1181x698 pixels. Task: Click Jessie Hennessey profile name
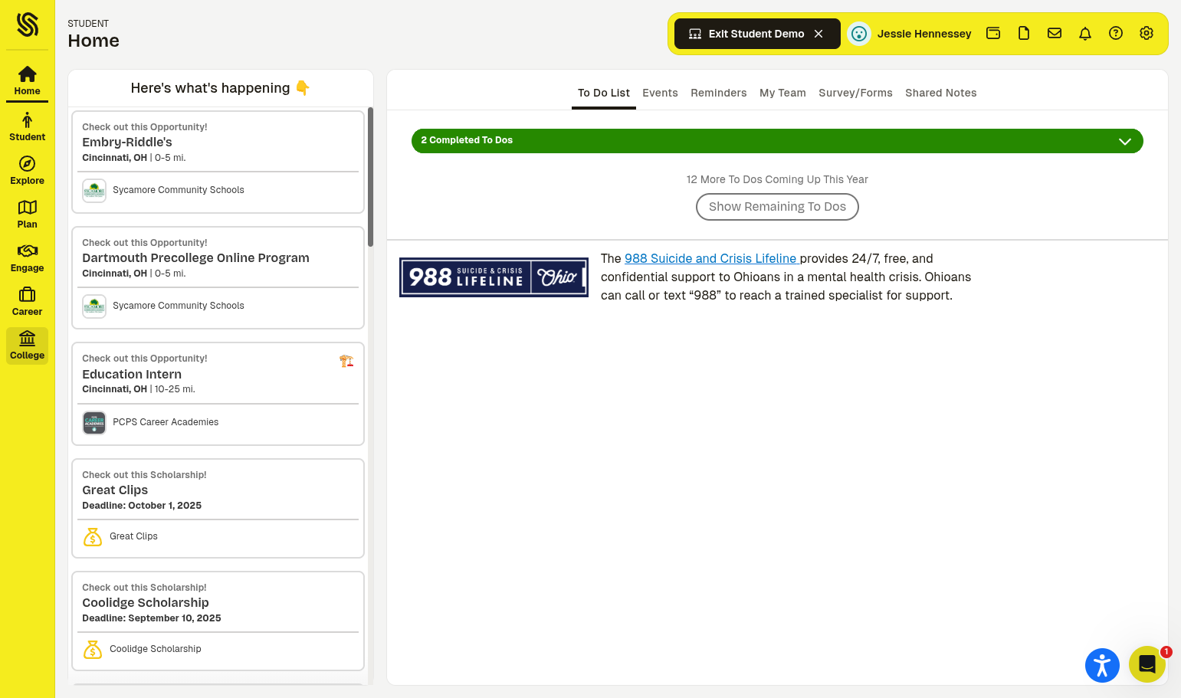(924, 34)
